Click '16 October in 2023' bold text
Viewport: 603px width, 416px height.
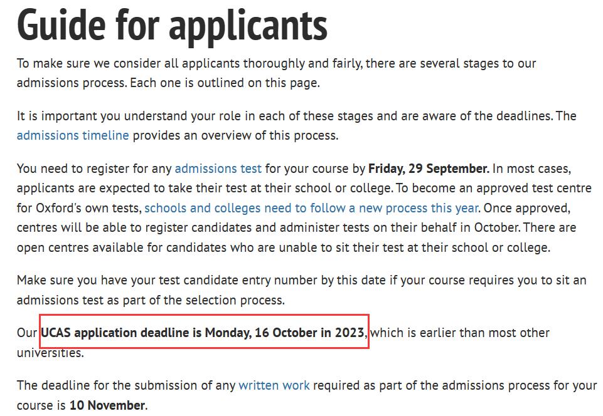point(309,332)
